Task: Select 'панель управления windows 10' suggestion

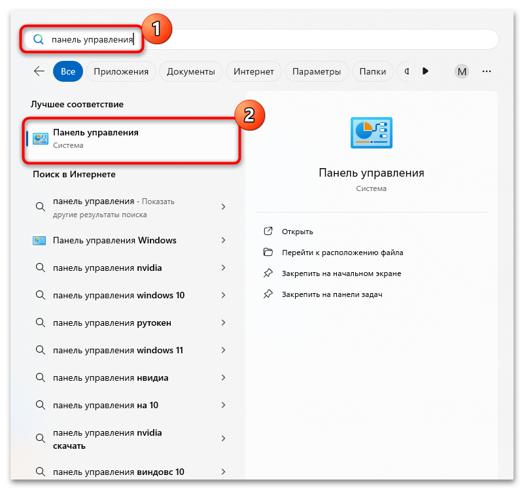Action: (130, 295)
